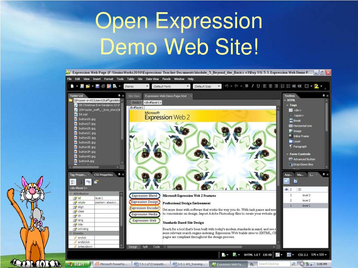This screenshot has width=358, height=268.
Task: Switch to the CSS Properties tab
Action: tap(103, 175)
